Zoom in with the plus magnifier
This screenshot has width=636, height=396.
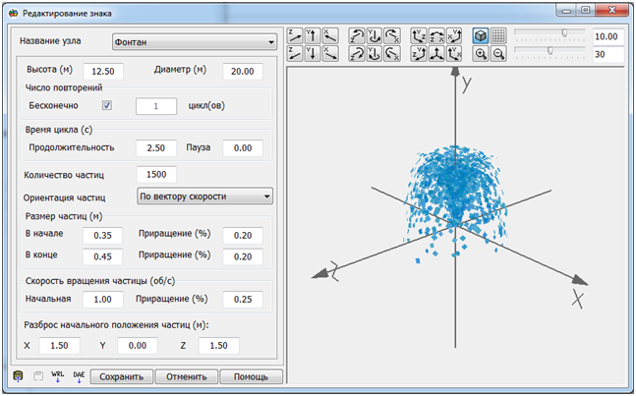[x=482, y=53]
